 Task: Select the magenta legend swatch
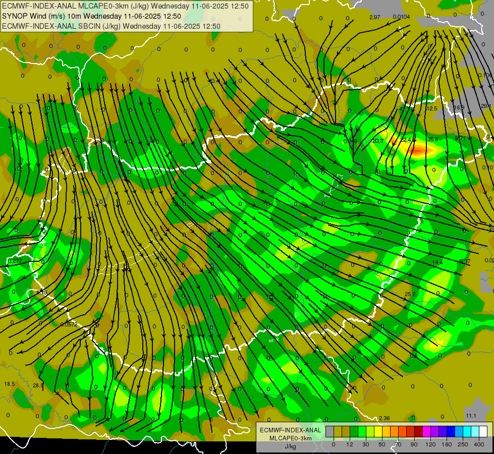(x=427, y=431)
